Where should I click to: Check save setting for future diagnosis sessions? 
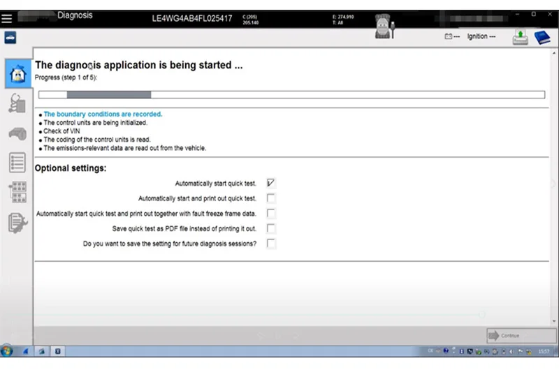coord(270,244)
